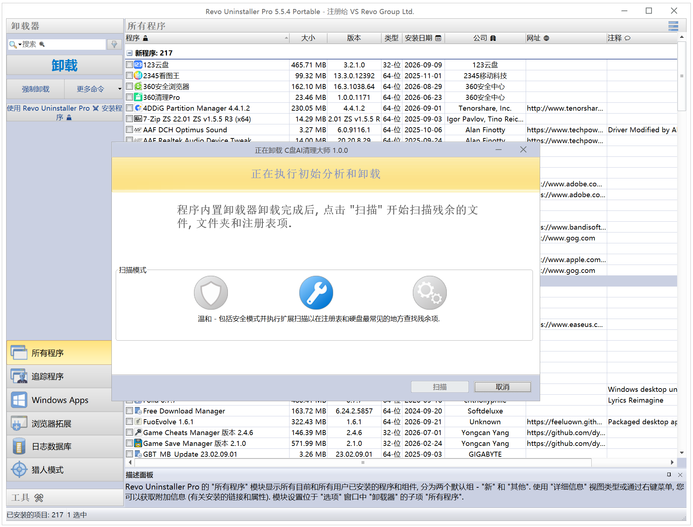
Task: Open the search options dropdown arrow
Action: (20, 44)
